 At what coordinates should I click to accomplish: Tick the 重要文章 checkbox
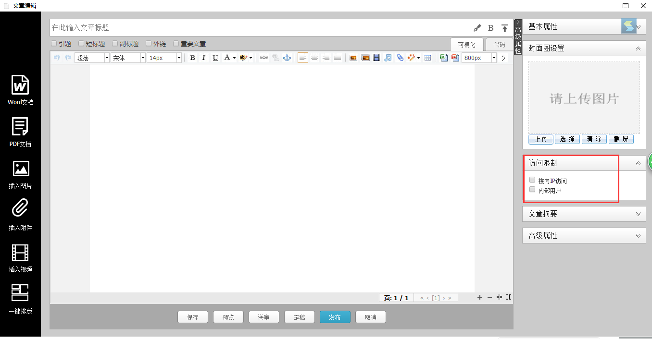(x=176, y=43)
